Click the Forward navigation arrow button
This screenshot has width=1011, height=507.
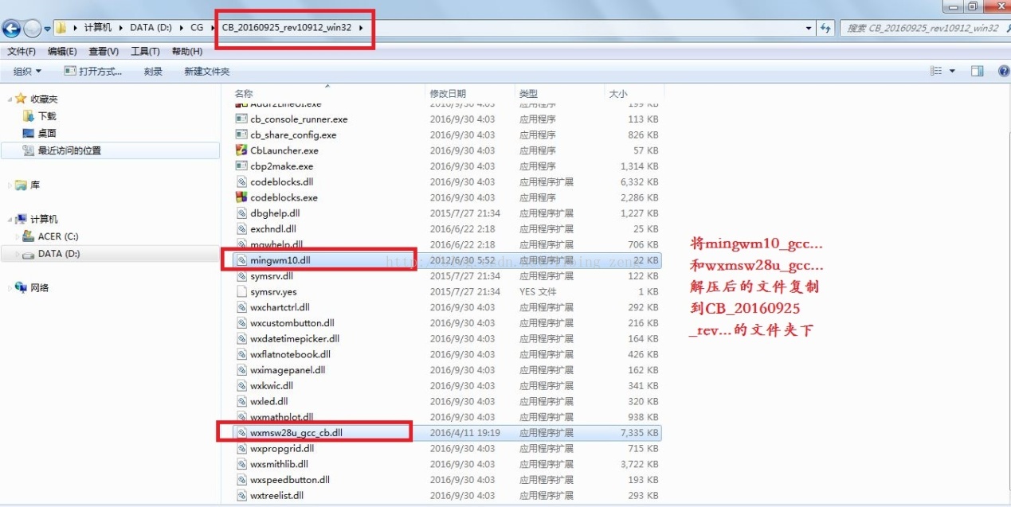[32, 29]
